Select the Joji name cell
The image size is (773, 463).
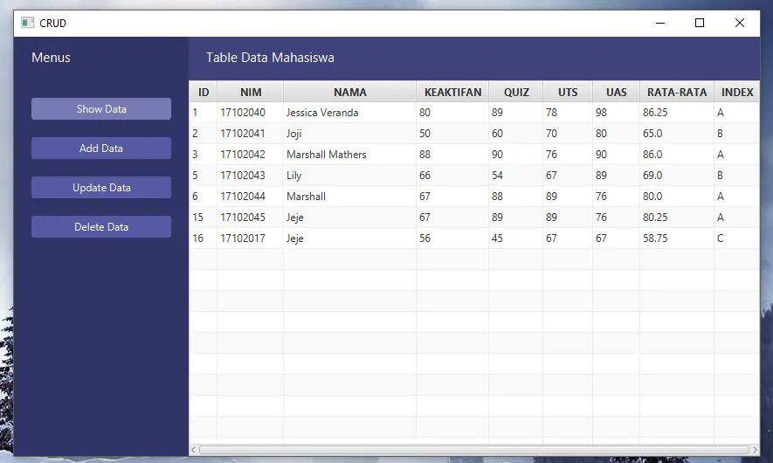point(349,134)
